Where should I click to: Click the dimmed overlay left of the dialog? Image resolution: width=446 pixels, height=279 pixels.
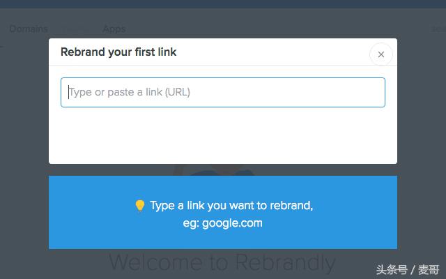point(24,139)
